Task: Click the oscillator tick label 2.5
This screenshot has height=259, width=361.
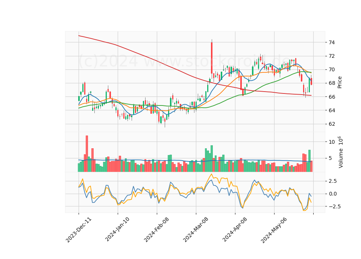Action: coord(333,181)
